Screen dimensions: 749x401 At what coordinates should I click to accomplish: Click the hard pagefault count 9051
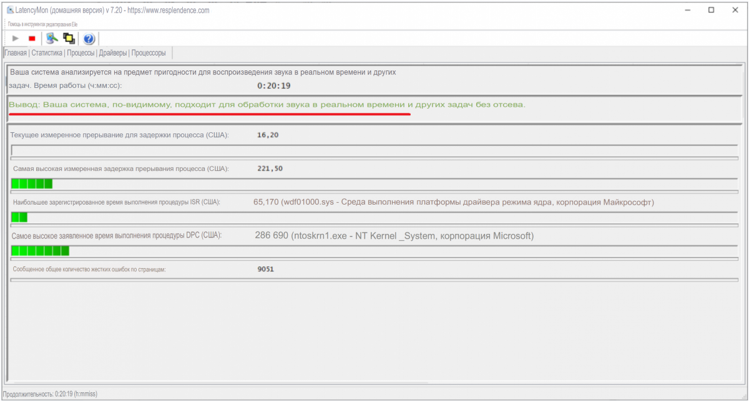coord(265,269)
